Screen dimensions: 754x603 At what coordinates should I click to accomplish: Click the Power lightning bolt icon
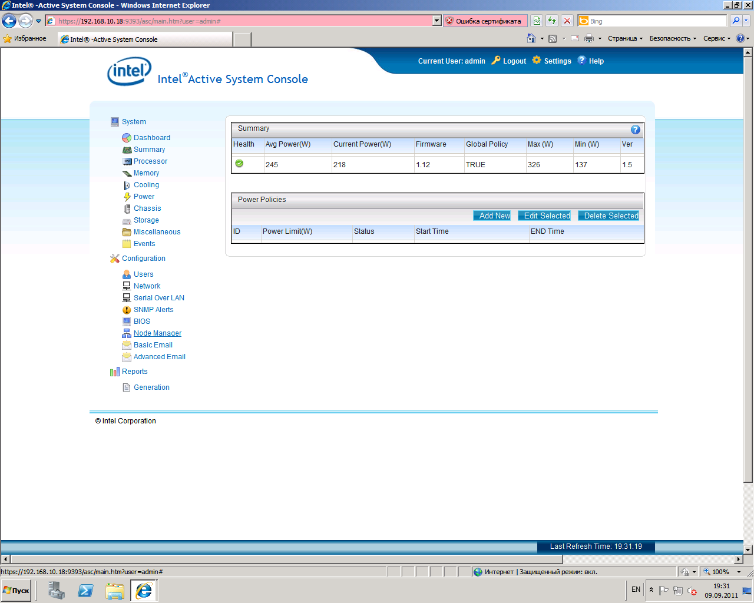tap(127, 197)
